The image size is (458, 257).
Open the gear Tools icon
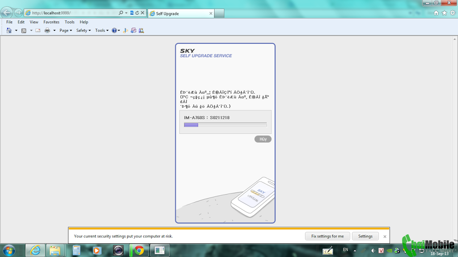(453, 13)
